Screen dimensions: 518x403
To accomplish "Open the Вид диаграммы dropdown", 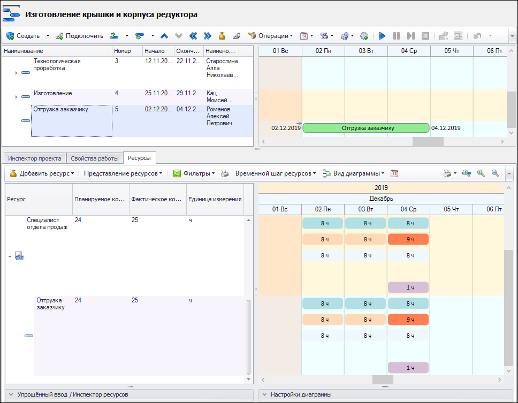I will [x=354, y=173].
